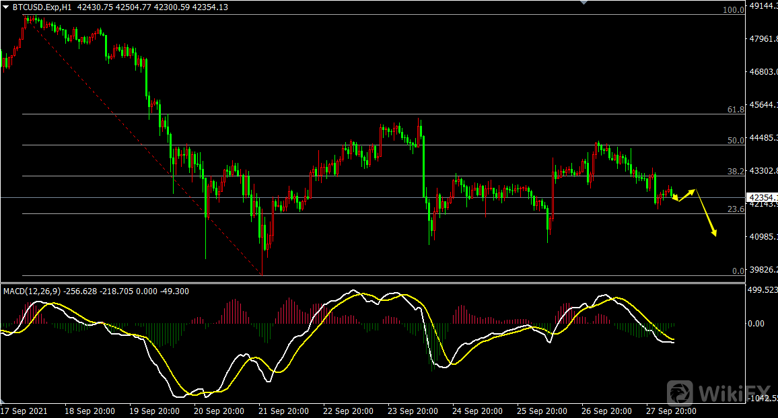Click the 21 Sep 20:00 time axis label
This screenshot has height=418, width=778.
point(284,411)
